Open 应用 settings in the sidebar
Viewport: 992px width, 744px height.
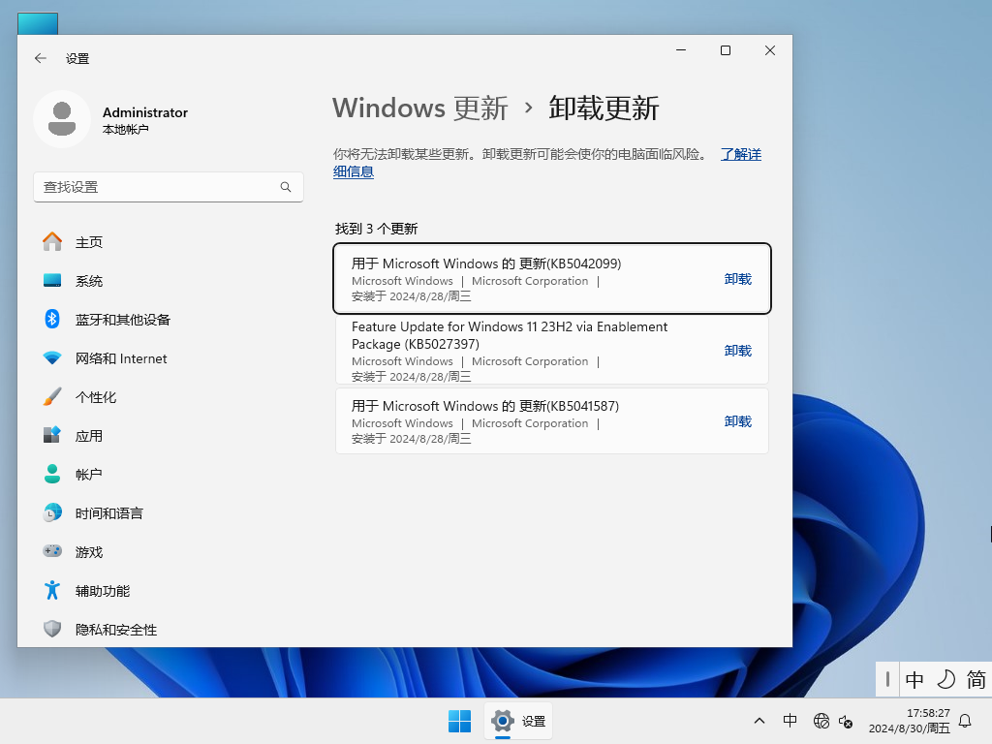(x=89, y=436)
